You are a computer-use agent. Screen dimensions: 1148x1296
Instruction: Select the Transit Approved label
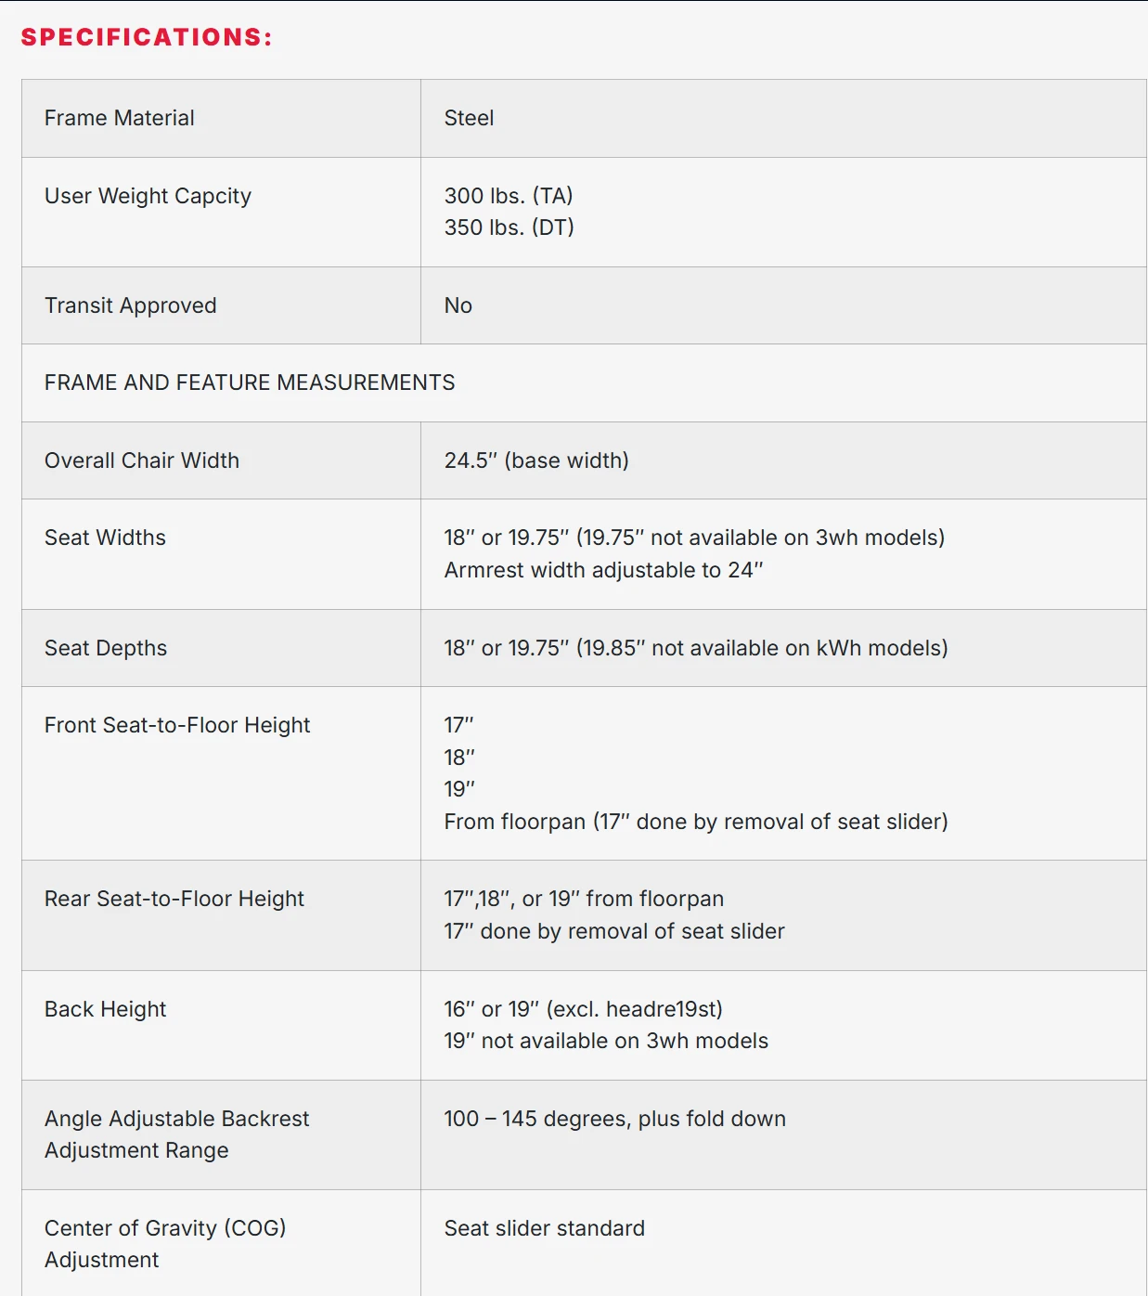130,305
